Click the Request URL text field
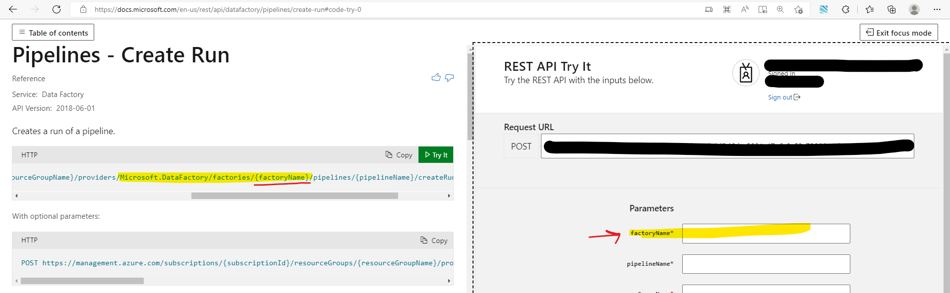950x293 pixels. [x=727, y=146]
